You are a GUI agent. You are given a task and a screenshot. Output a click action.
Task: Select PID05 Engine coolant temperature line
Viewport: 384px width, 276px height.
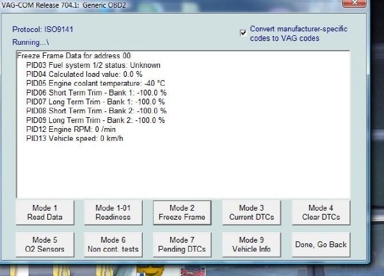coord(95,83)
